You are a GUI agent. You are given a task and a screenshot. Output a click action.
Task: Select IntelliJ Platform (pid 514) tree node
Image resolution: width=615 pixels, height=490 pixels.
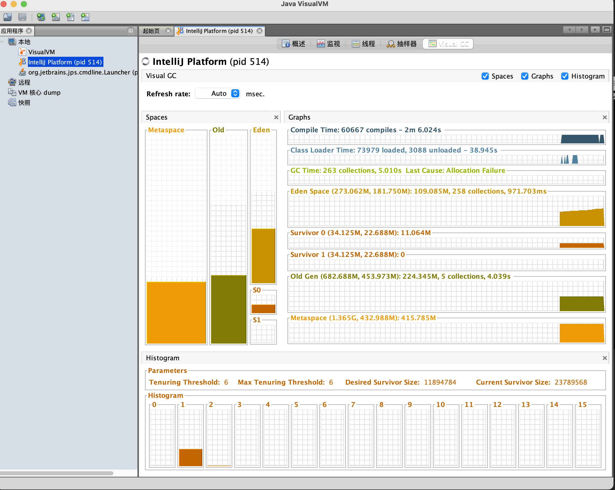click(x=65, y=62)
